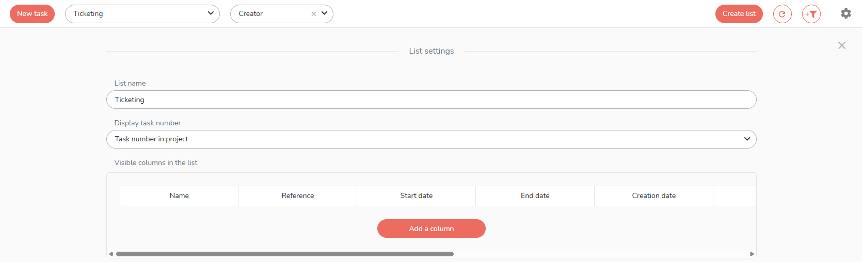Viewport: 862px width, 262px height.
Task: Select the End date column header
Action: click(x=535, y=196)
